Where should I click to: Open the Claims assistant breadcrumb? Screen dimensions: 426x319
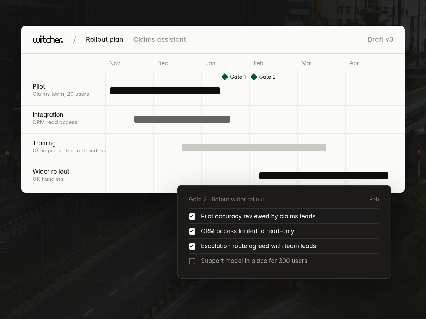tap(159, 39)
